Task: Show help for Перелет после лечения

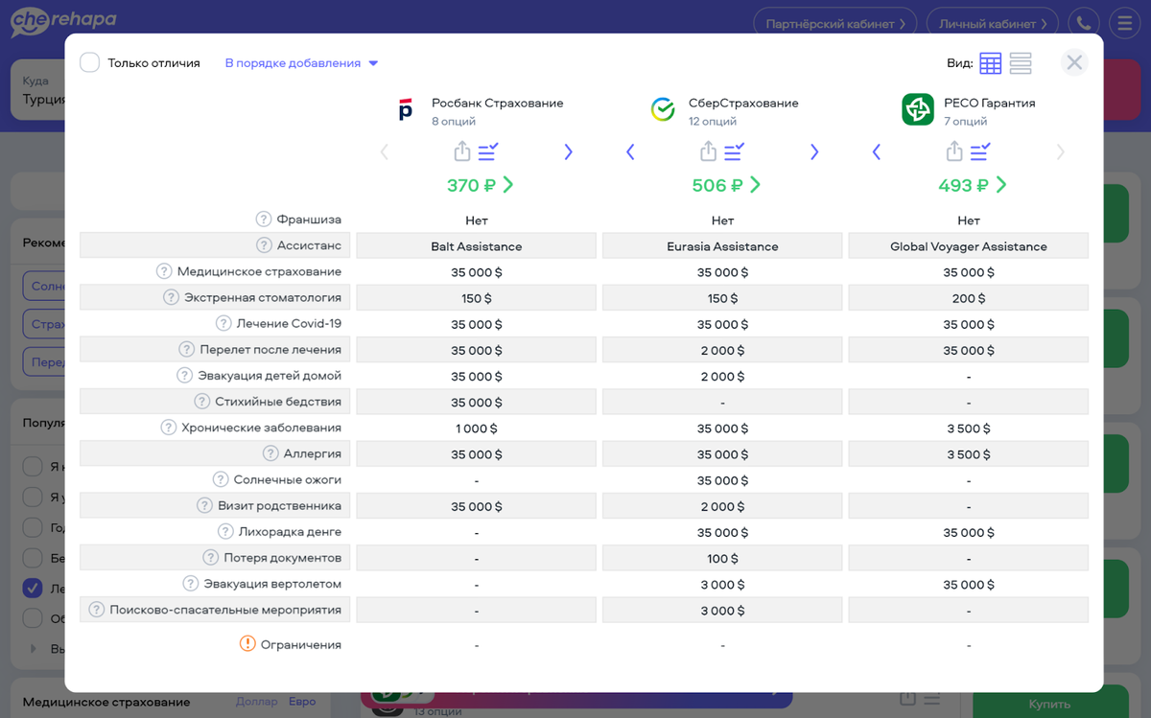Action: click(187, 349)
